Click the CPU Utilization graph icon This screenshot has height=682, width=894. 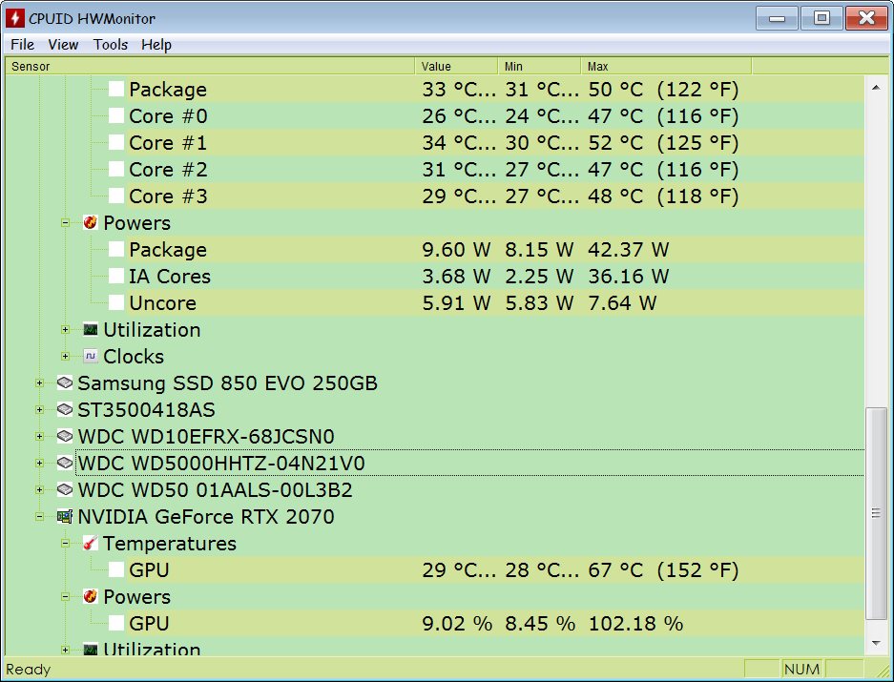pos(90,329)
